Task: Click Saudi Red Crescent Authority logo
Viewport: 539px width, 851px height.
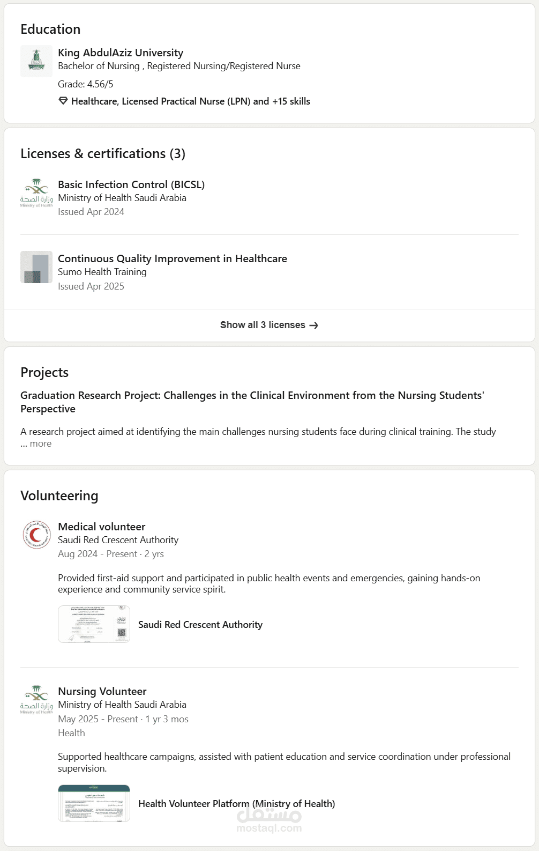Action: [36, 535]
